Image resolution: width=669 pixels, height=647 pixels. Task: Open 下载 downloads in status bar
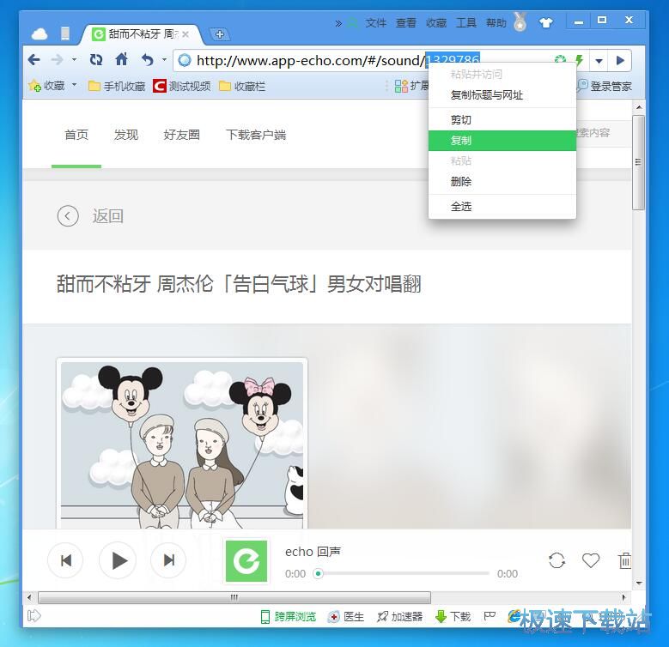[x=453, y=616]
